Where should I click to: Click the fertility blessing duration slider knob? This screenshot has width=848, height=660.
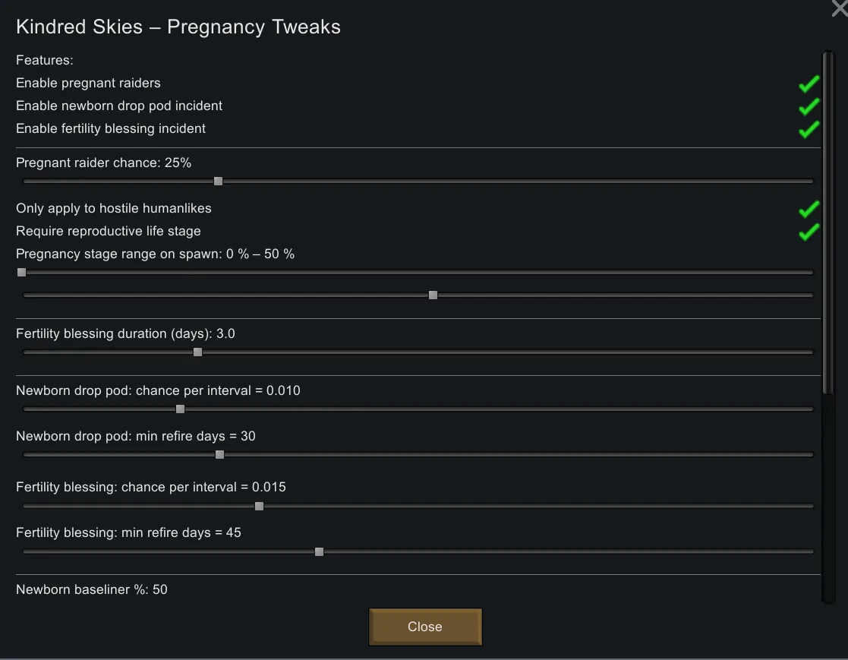(197, 352)
